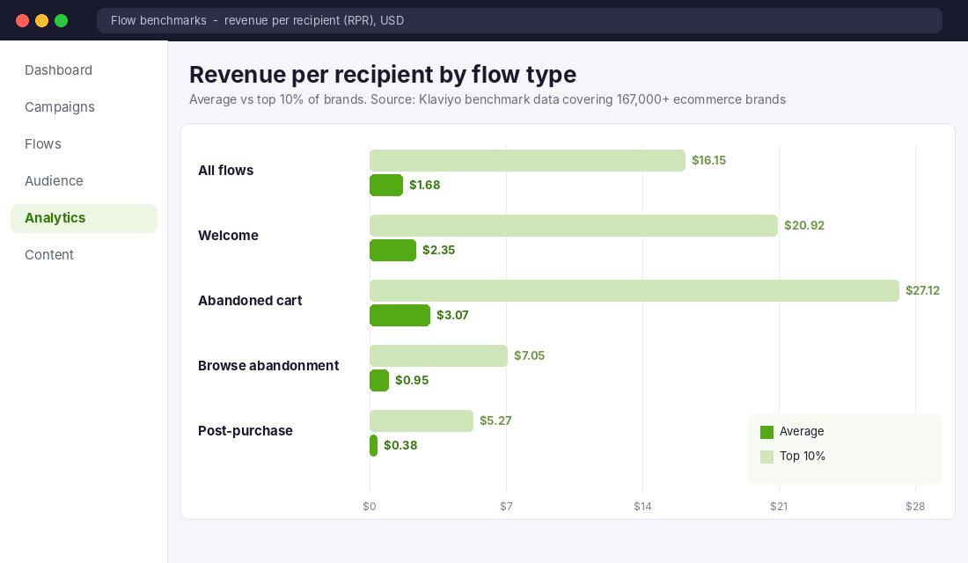Image resolution: width=968 pixels, height=563 pixels.
Task: Click the Post-purchase row label
Action: coord(246,431)
